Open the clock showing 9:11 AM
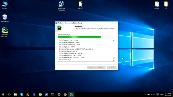Screen dimensions: 173x97 (x=168, y=95)
